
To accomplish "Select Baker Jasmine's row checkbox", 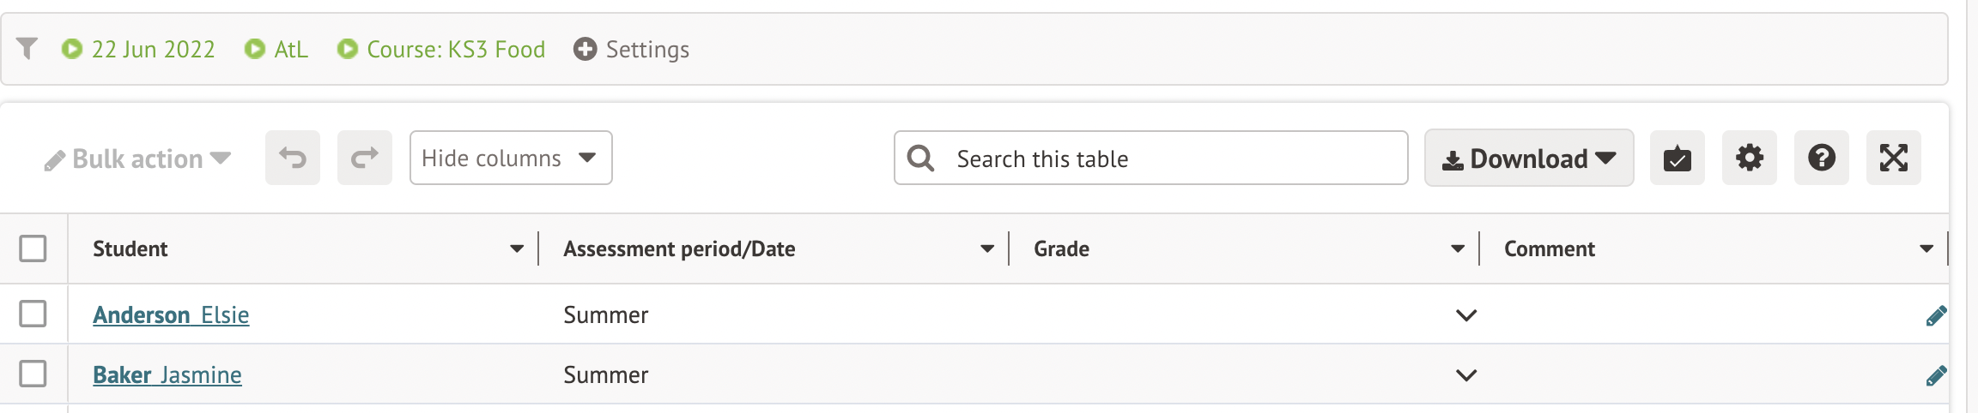I will point(33,374).
